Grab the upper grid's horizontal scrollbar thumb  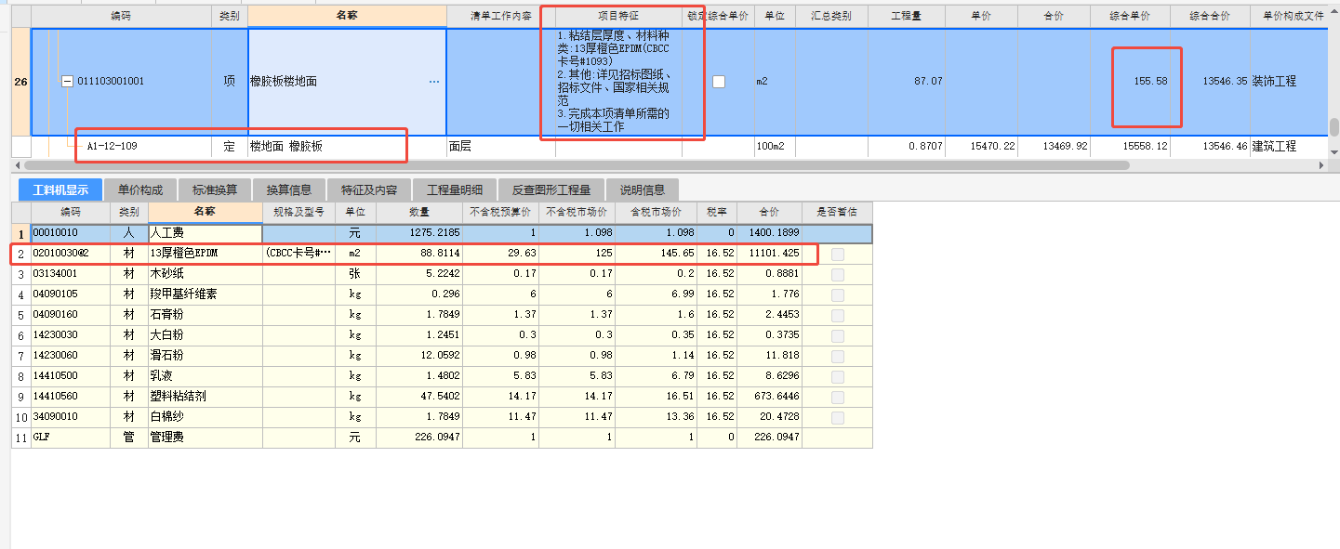[577, 165]
